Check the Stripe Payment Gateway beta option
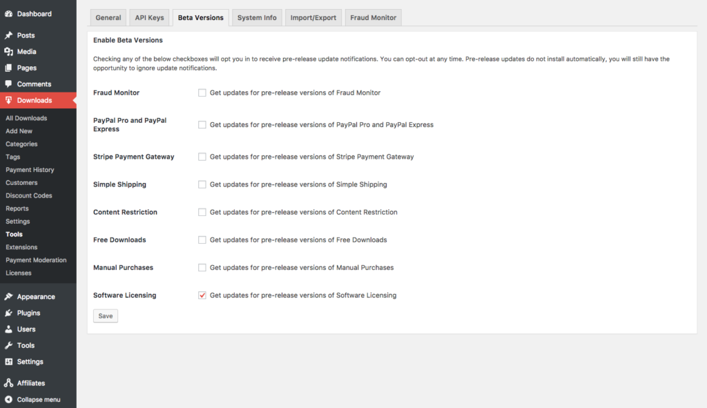 point(202,157)
